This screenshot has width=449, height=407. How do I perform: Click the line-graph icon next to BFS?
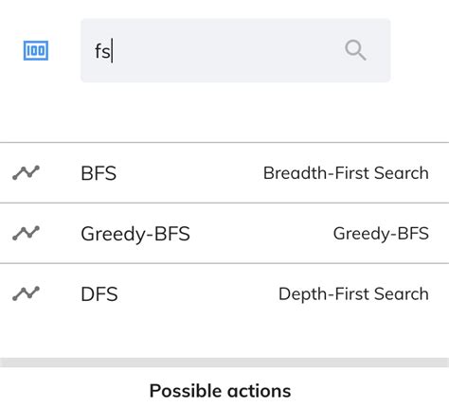(x=26, y=172)
